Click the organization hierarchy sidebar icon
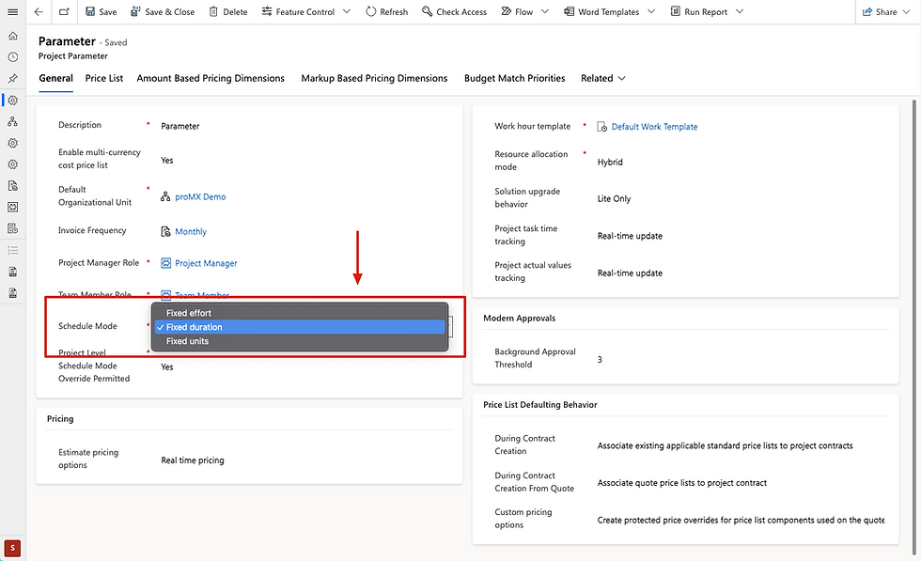 click(x=12, y=122)
